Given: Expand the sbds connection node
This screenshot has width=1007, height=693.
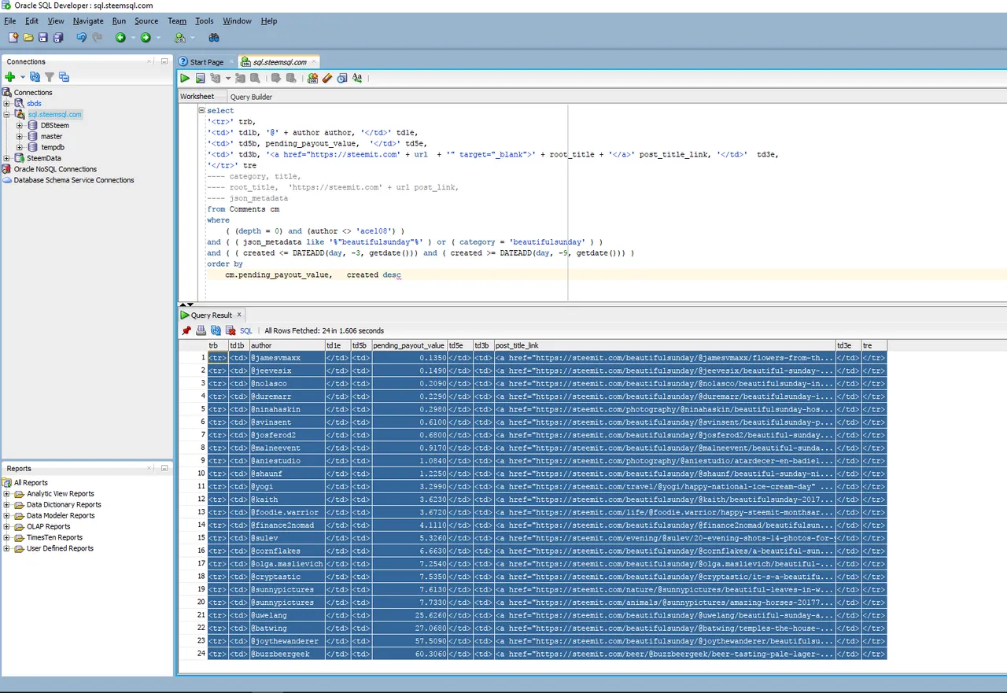Looking at the screenshot, I should 7,104.
